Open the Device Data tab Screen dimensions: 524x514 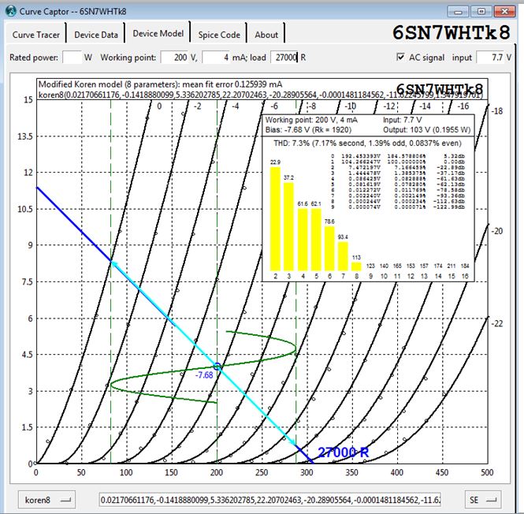(96, 35)
